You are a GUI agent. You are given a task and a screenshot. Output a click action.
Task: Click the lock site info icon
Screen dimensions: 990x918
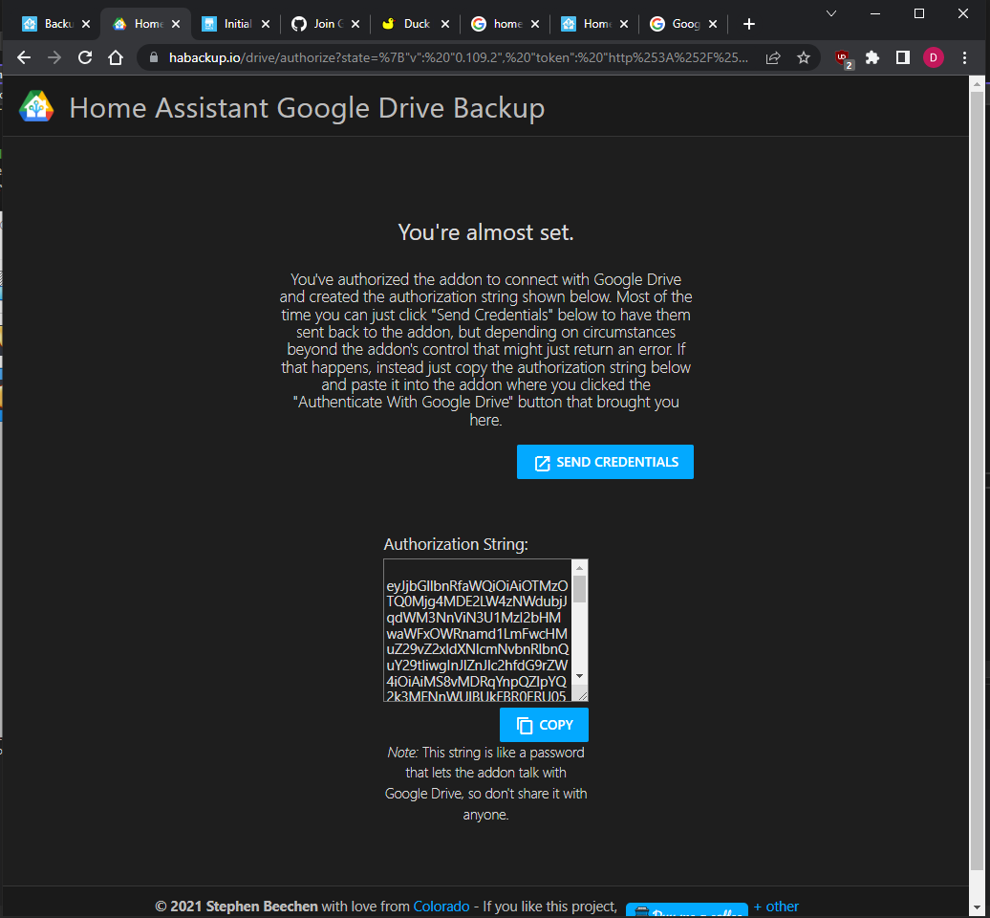click(x=154, y=57)
